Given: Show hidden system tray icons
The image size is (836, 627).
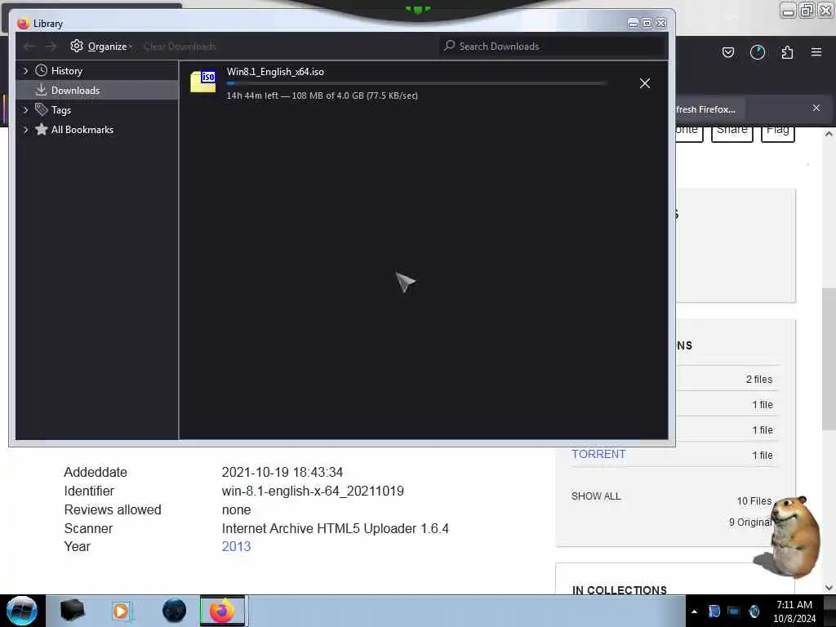Looking at the screenshot, I should (694, 611).
